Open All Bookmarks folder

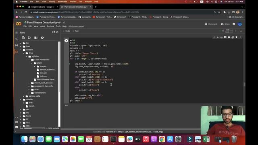[236, 17]
